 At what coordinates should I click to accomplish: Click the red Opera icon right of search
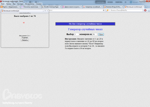tap(145, 10)
